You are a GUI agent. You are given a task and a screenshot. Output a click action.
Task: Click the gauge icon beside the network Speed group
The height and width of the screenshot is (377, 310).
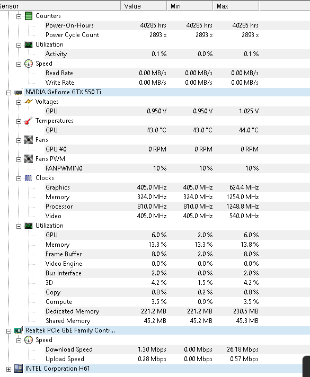click(x=29, y=340)
